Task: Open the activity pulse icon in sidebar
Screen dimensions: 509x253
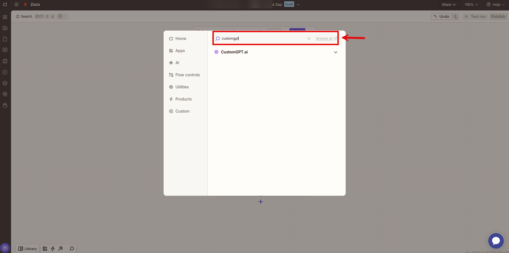Action: (x=5, y=83)
